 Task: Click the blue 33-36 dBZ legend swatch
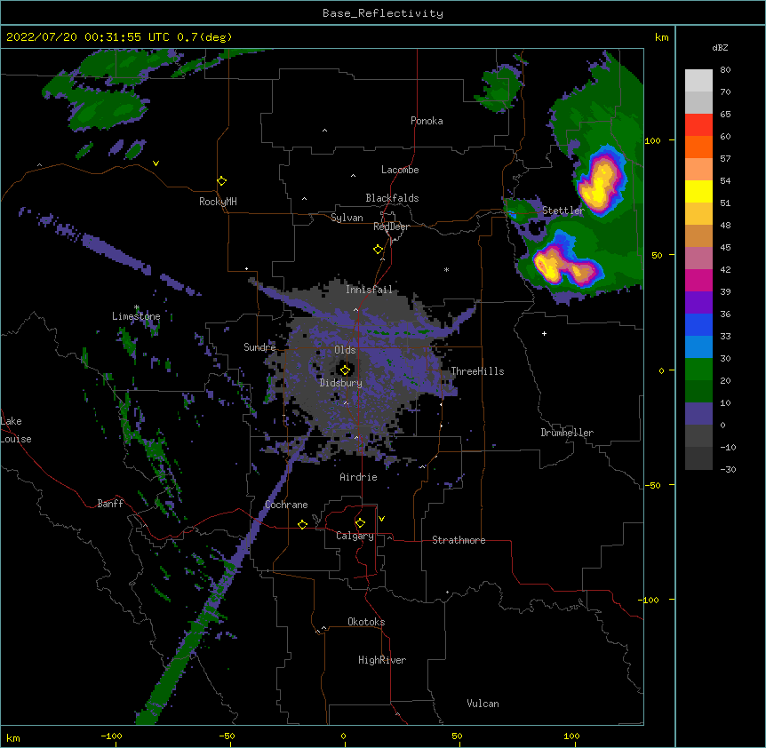click(x=698, y=324)
